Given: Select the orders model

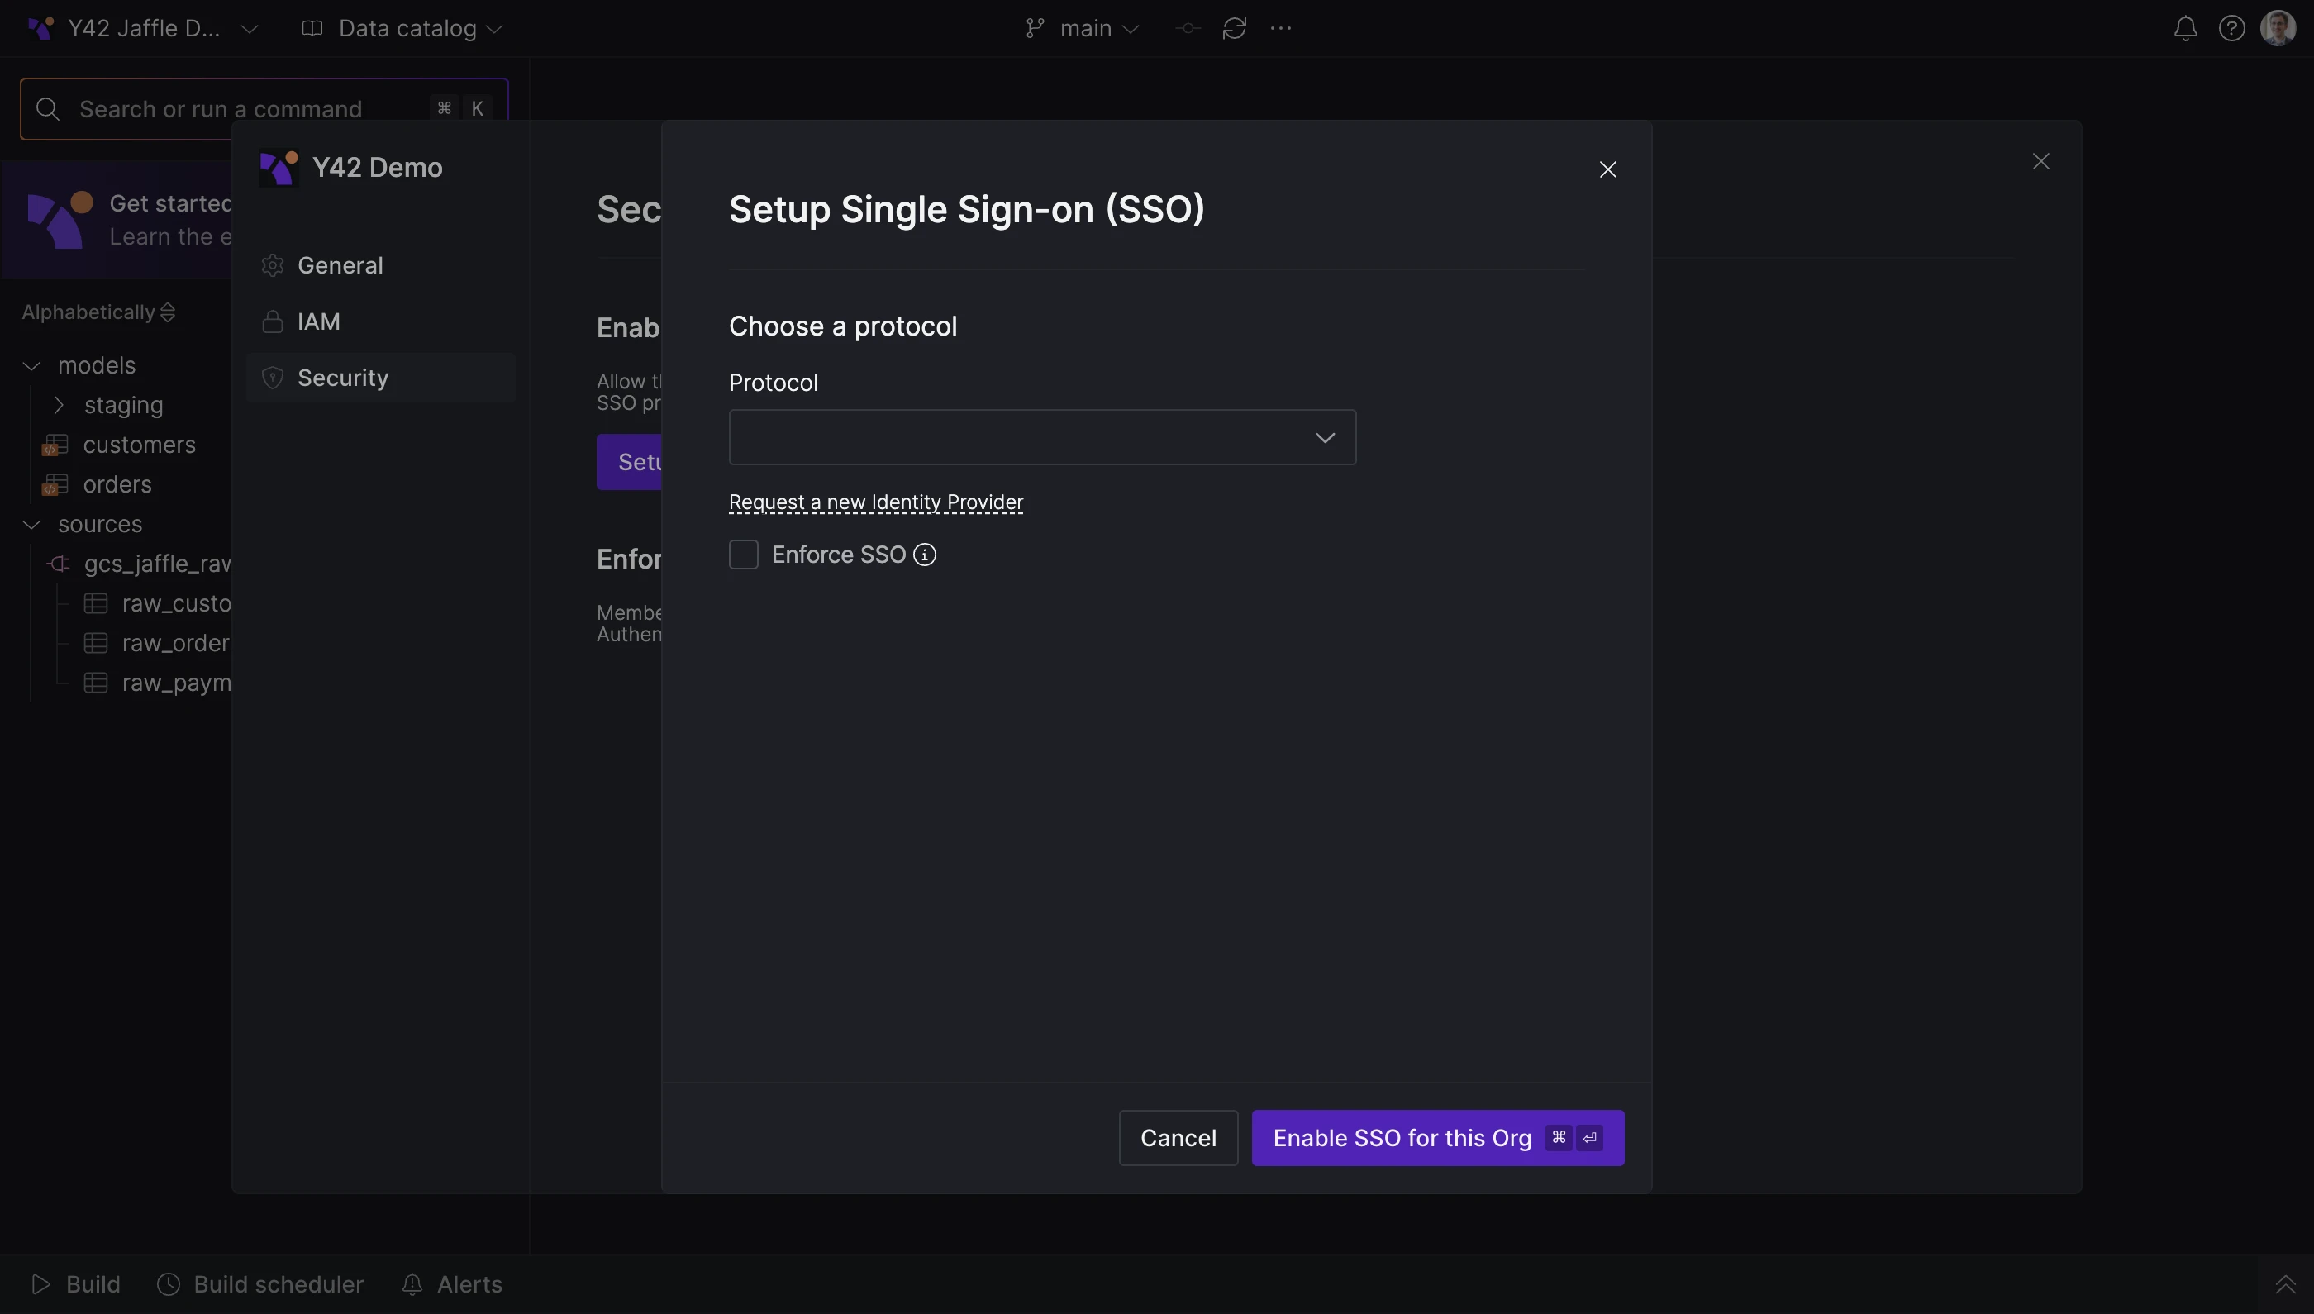Looking at the screenshot, I should (117, 484).
